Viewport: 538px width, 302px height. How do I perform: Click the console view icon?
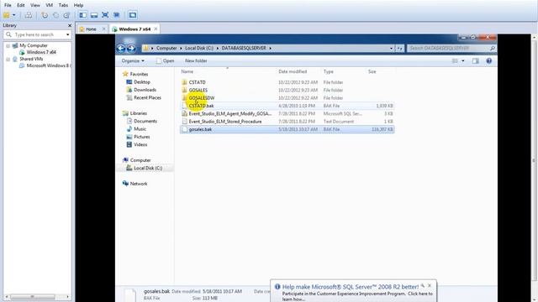click(133, 15)
